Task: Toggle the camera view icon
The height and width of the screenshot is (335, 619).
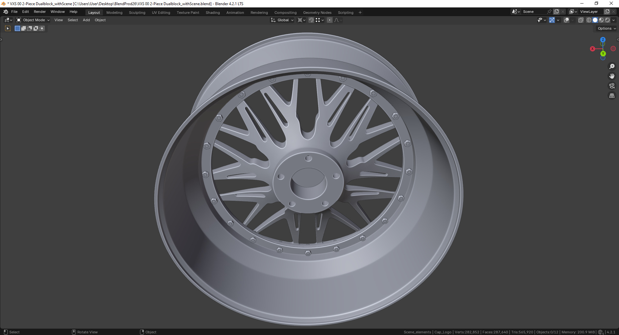Action: click(612, 86)
